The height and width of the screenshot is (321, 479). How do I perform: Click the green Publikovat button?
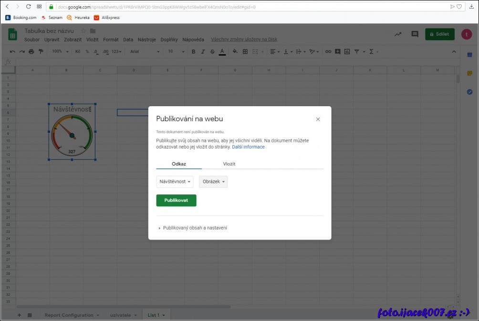176,201
